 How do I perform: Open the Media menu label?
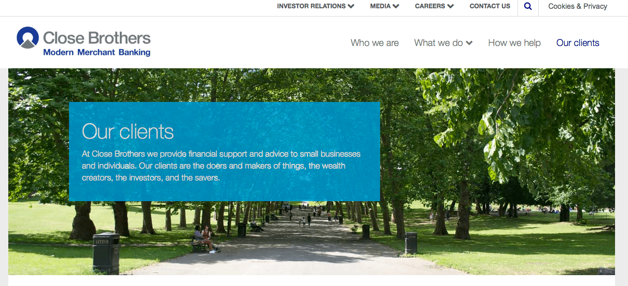pos(381,6)
